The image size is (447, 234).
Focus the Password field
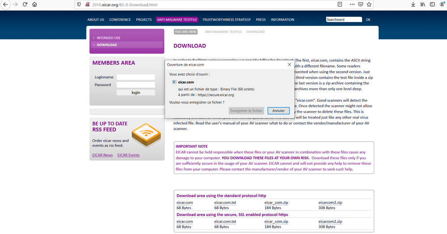pyautogui.click(x=136, y=85)
